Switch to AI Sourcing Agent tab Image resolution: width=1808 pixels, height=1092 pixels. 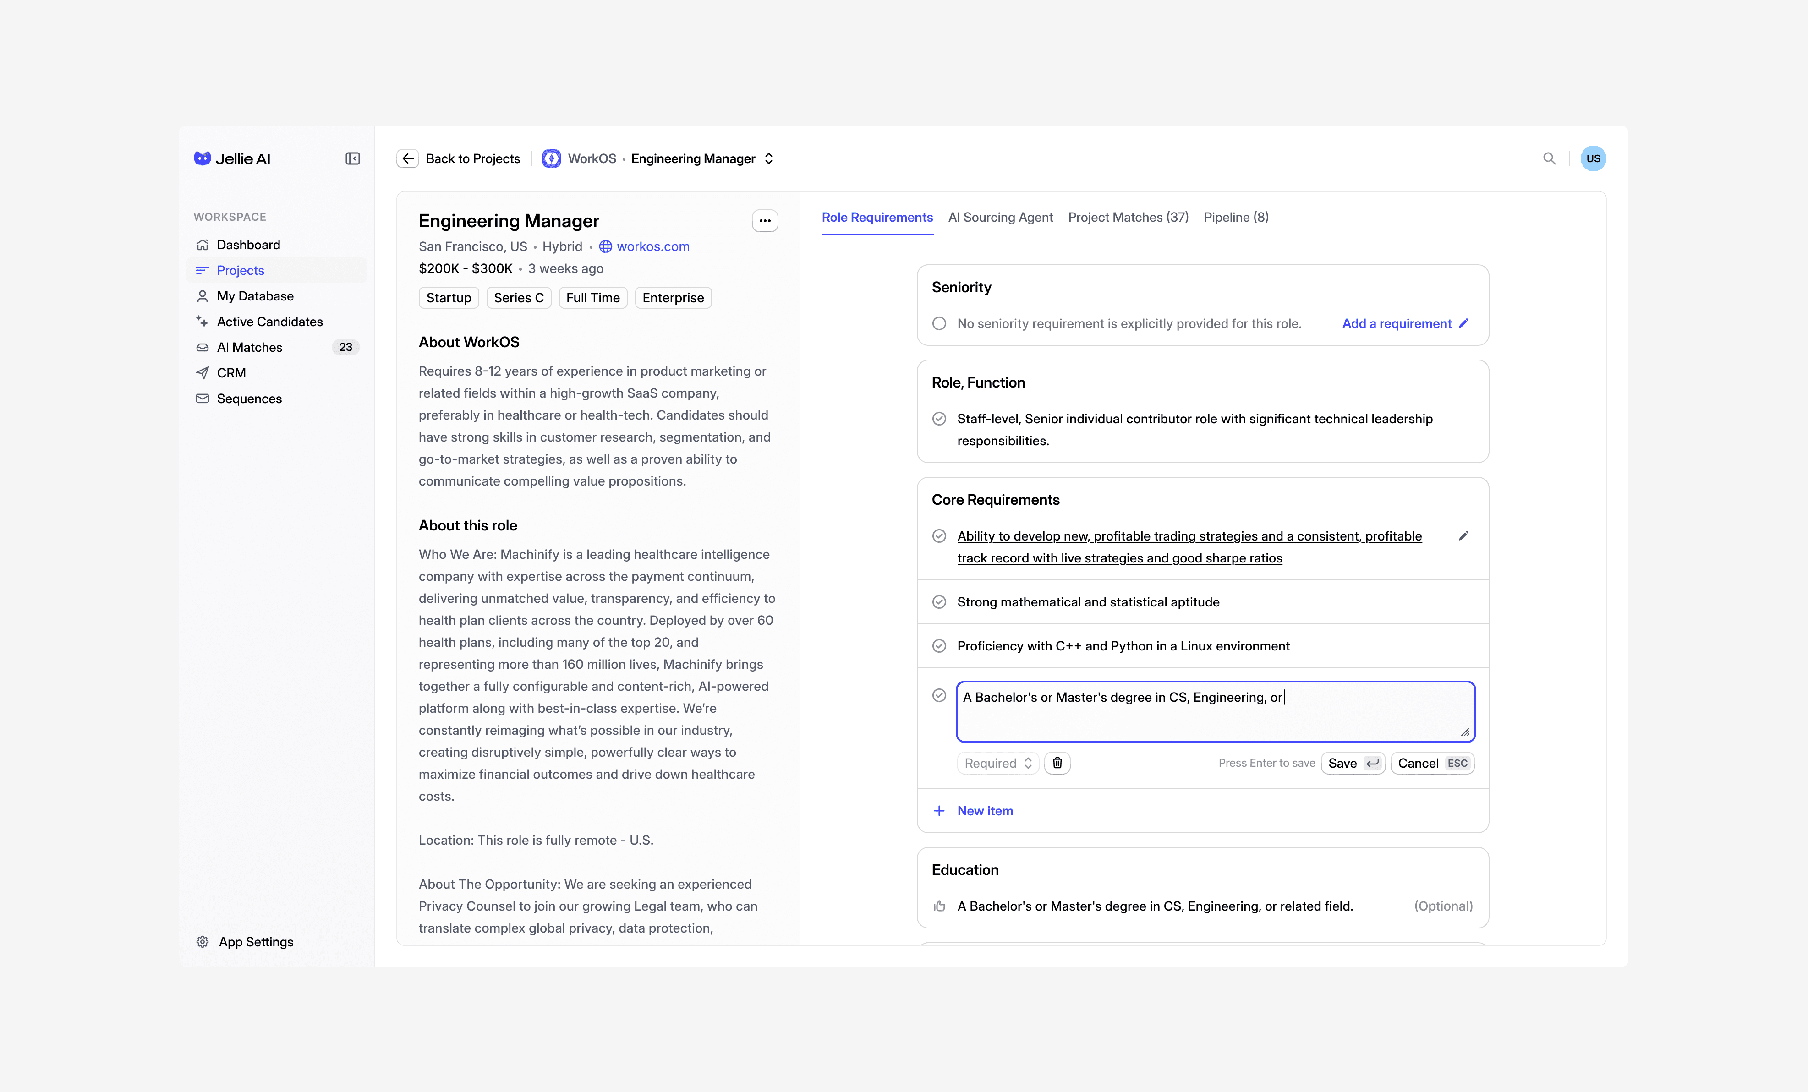click(1000, 217)
